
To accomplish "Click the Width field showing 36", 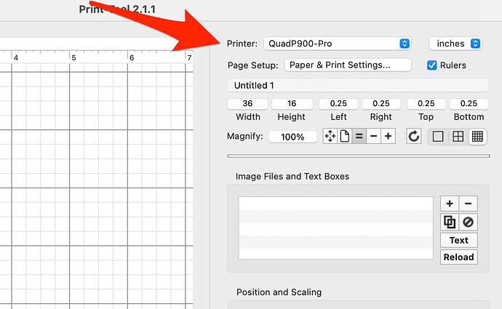I will [x=248, y=104].
